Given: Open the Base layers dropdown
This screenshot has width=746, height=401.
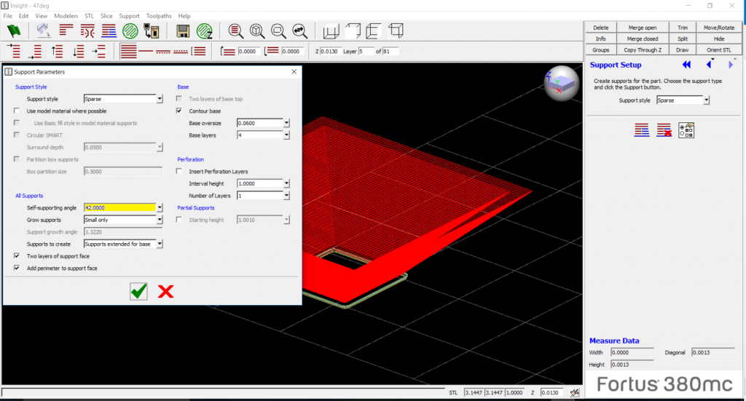Looking at the screenshot, I should tap(287, 135).
